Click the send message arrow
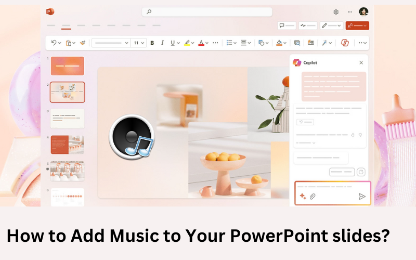 click(362, 197)
